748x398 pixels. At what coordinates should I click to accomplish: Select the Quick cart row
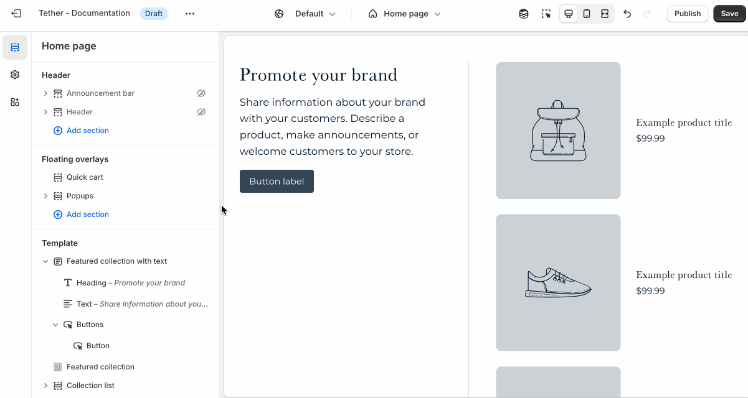click(x=125, y=177)
